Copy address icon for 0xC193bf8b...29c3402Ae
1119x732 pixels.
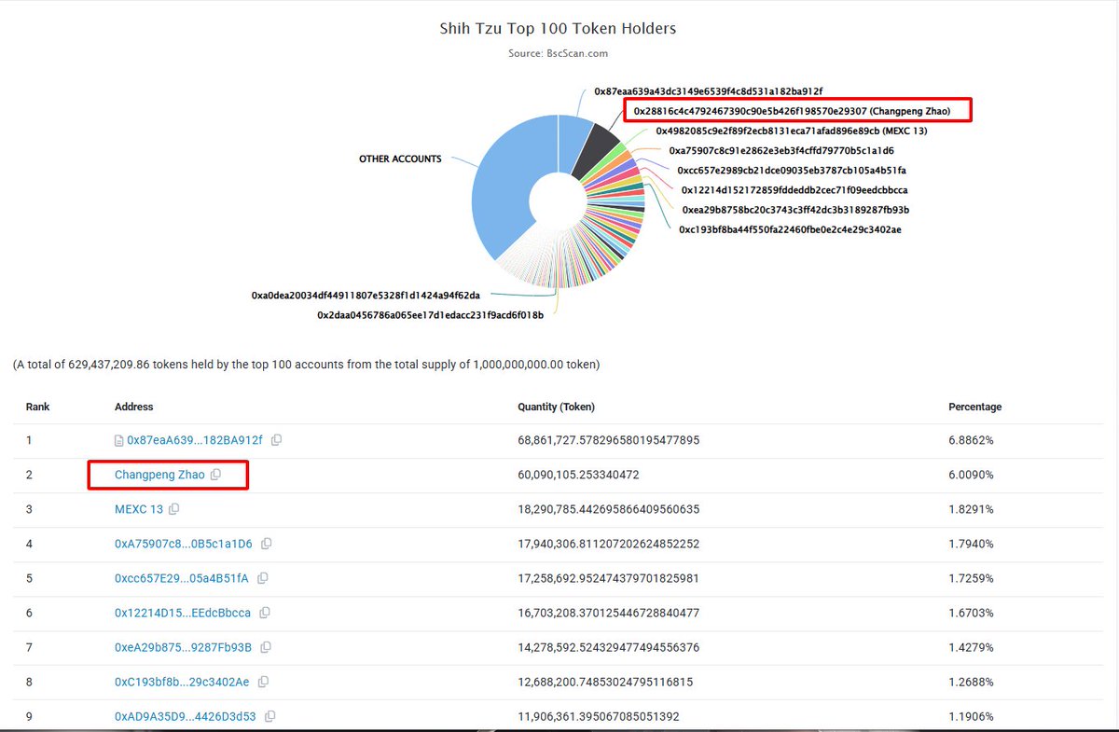[262, 682]
